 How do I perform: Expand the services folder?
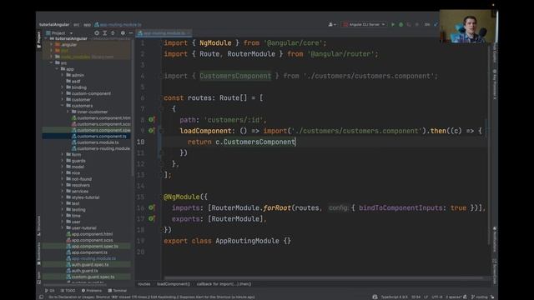[x=63, y=191]
